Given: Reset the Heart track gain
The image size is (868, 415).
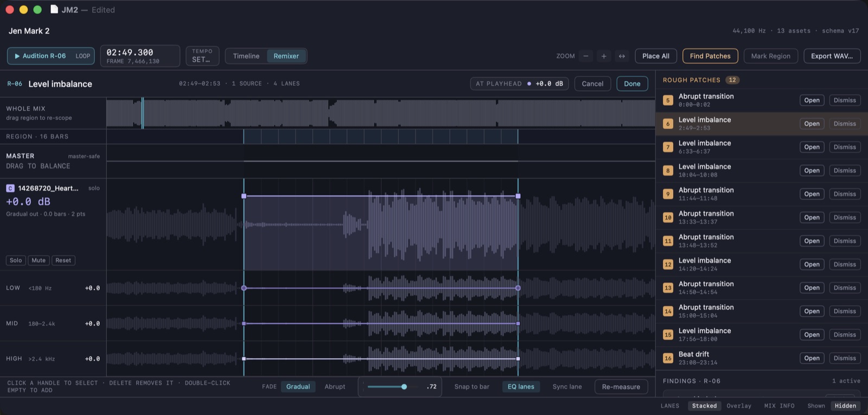Looking at the screenshot, I should tap(63, 260).
